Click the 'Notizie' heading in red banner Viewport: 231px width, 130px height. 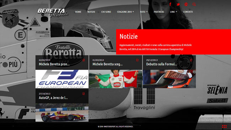pos(129,36)
